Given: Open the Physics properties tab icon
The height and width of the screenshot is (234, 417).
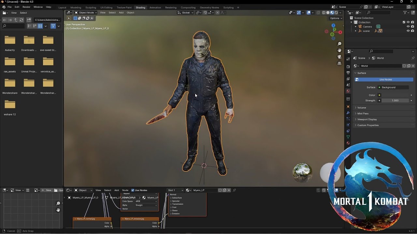Looking at the screenshot, I should click(x=348, y=125).
